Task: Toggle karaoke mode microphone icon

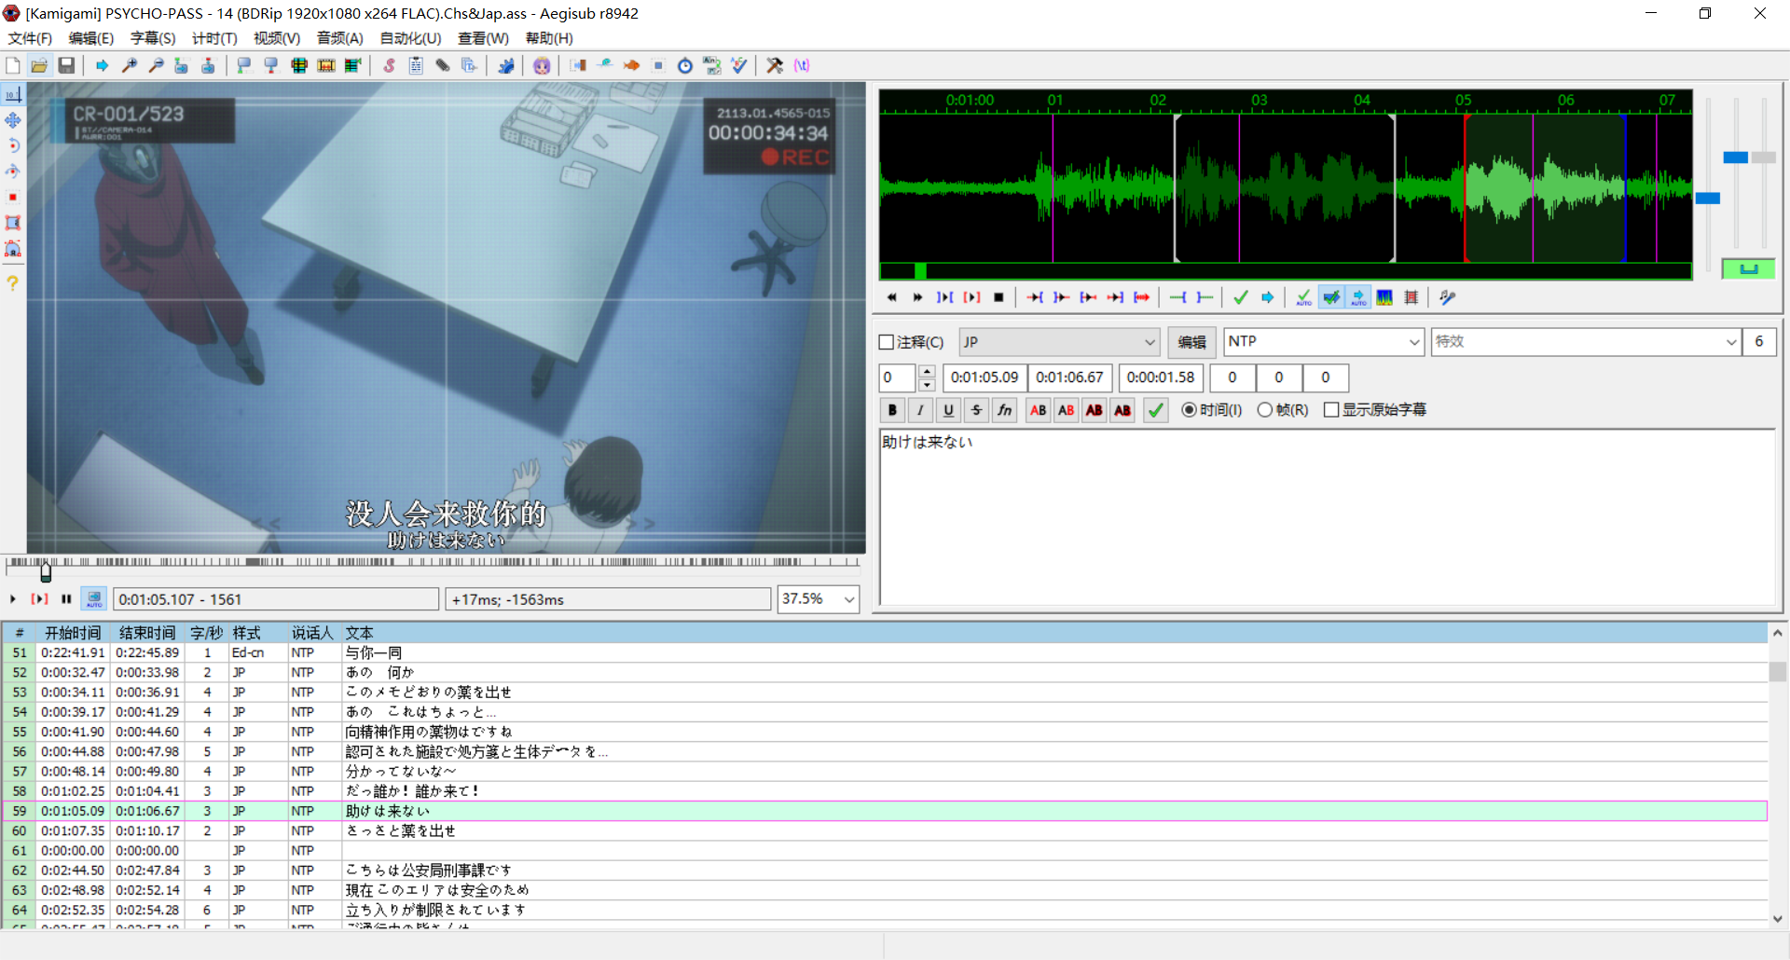Action: [x=1447, y=297]
